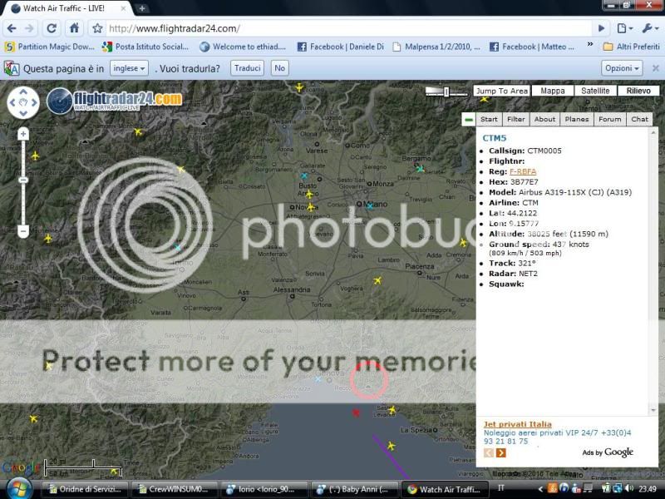Open the Altri Preferiti bookmarks folder

631,47
